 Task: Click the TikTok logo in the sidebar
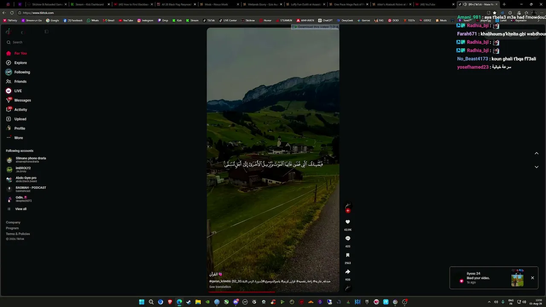9,32
